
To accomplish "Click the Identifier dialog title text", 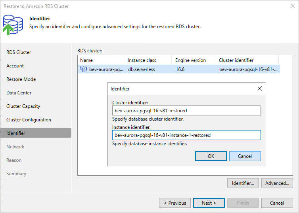I will coord(120,89).
